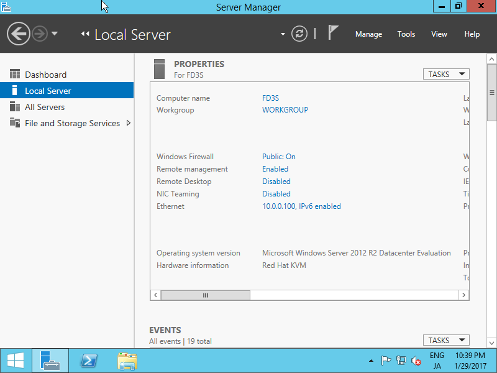Click the properties horizontal scrollbar thumb
The image size is (497, 373).
point(206,295)
